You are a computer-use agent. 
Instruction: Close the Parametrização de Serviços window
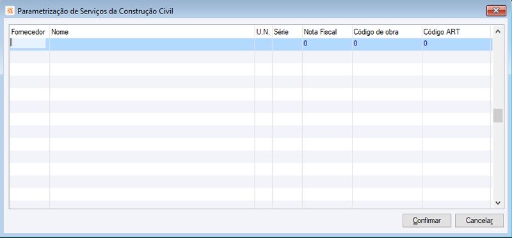tap(496, 11)
